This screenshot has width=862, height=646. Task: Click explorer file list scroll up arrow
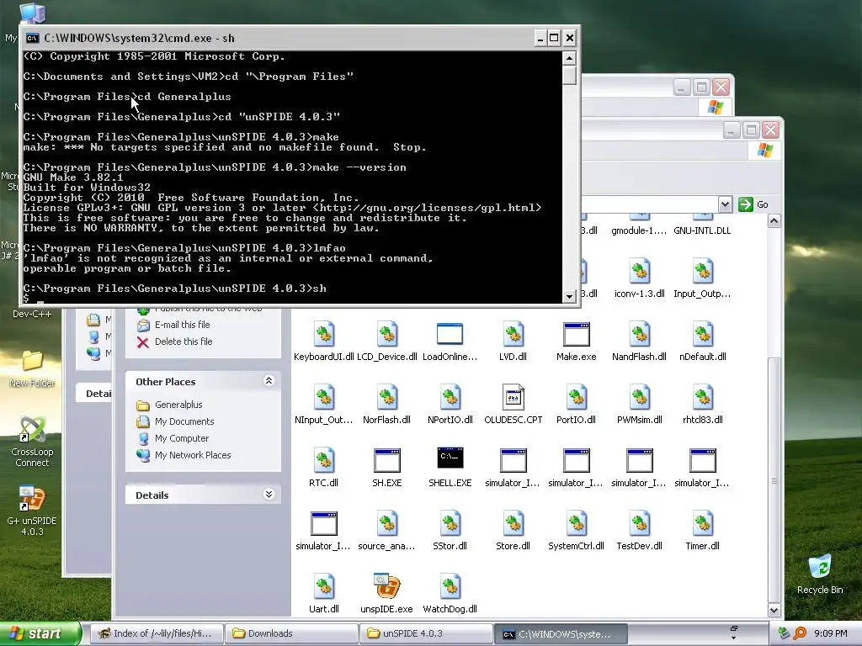pos(774,221)
